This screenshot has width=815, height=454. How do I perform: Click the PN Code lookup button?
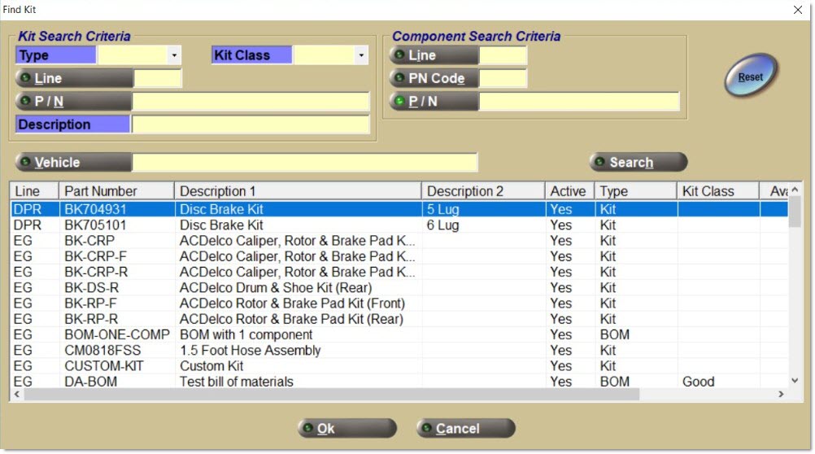click(x=434, y=79)
